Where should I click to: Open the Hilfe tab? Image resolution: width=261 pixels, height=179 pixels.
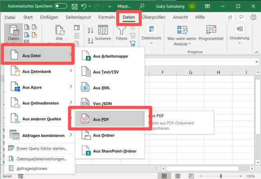tap(200, 17)
